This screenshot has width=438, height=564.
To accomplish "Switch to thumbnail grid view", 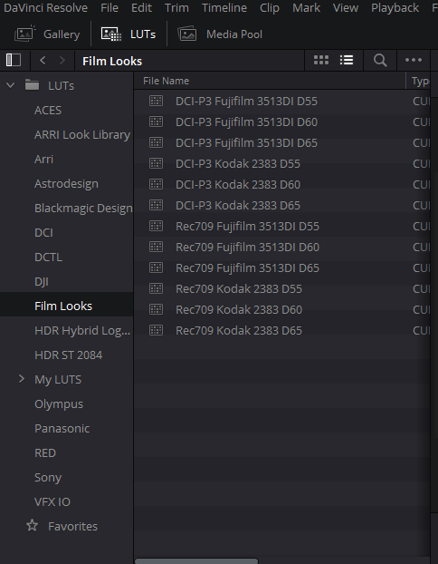I will (x=321, y=60).
